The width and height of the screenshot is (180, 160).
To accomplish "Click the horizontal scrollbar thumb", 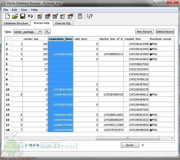I will pos(128,138).
